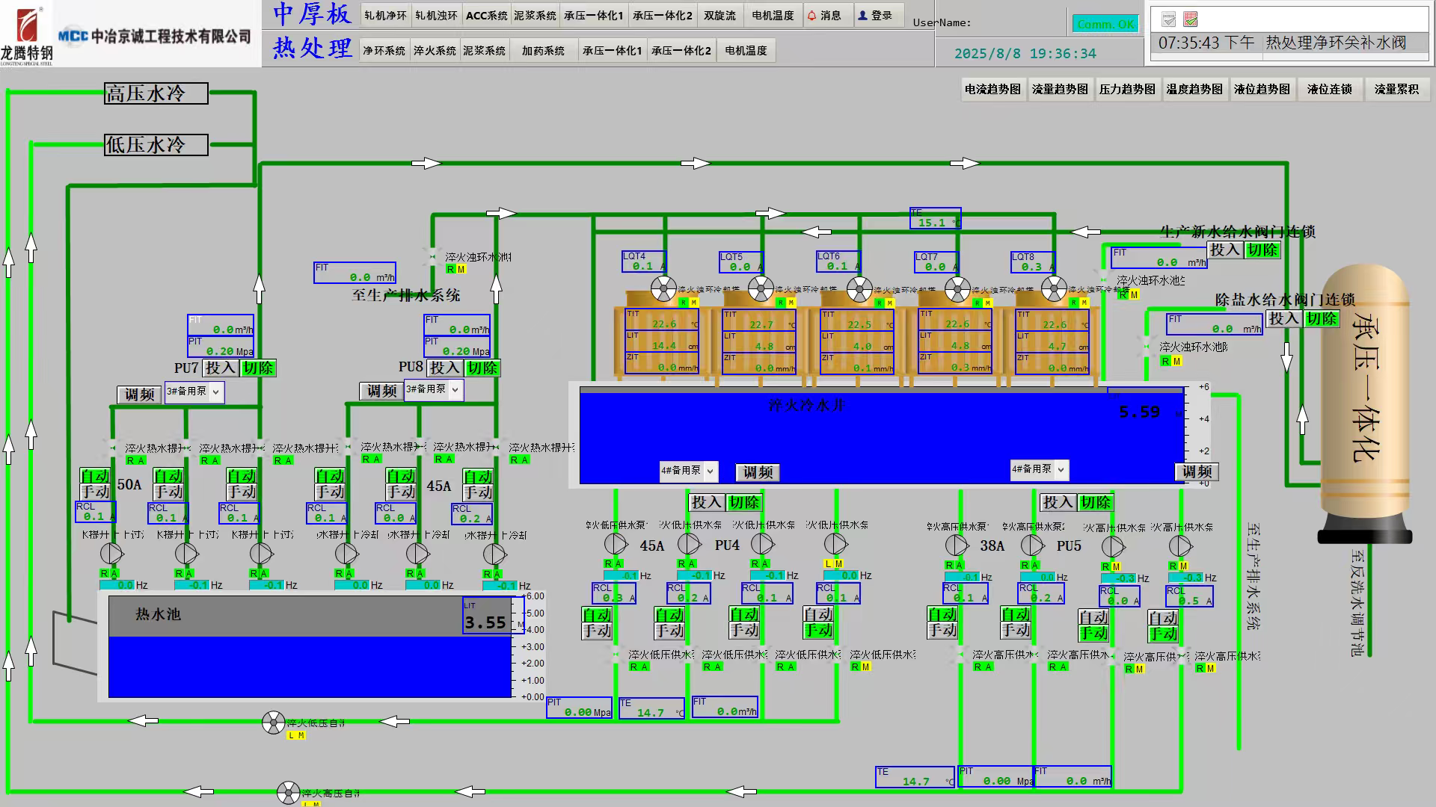Click the first alarm-bar icon beside the checklist icon
Image resolution: width=1436 pixels, height=807 pixels.
pyautogui.click(x=1168, y=19)
